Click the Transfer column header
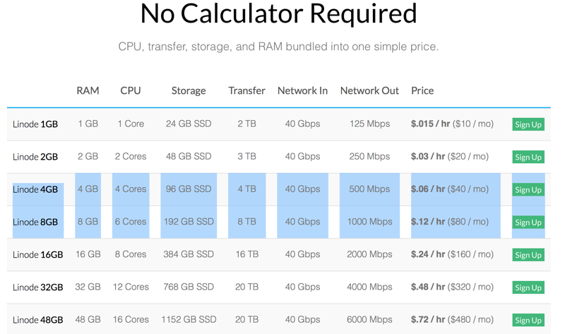The width and height of the screenshot is (565, 334). click(x=246, y=90)
